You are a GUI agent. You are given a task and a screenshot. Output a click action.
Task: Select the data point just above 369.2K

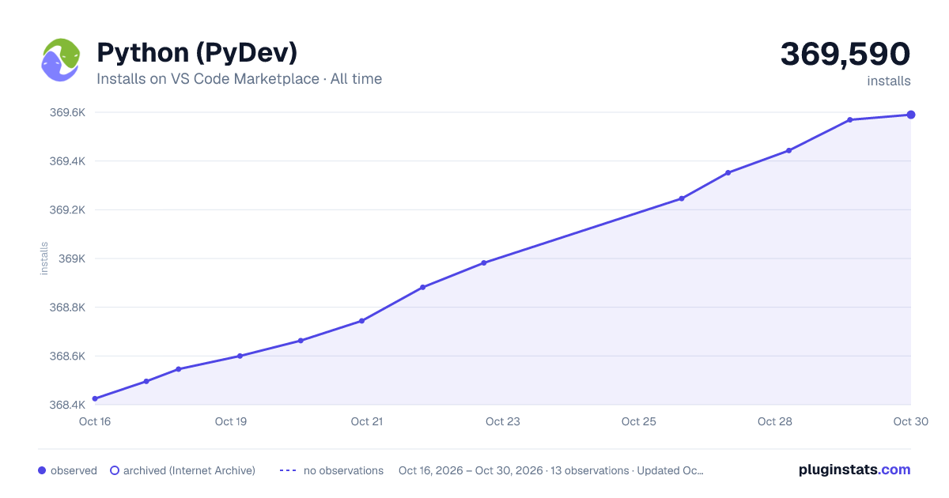[x=682, y=198]
